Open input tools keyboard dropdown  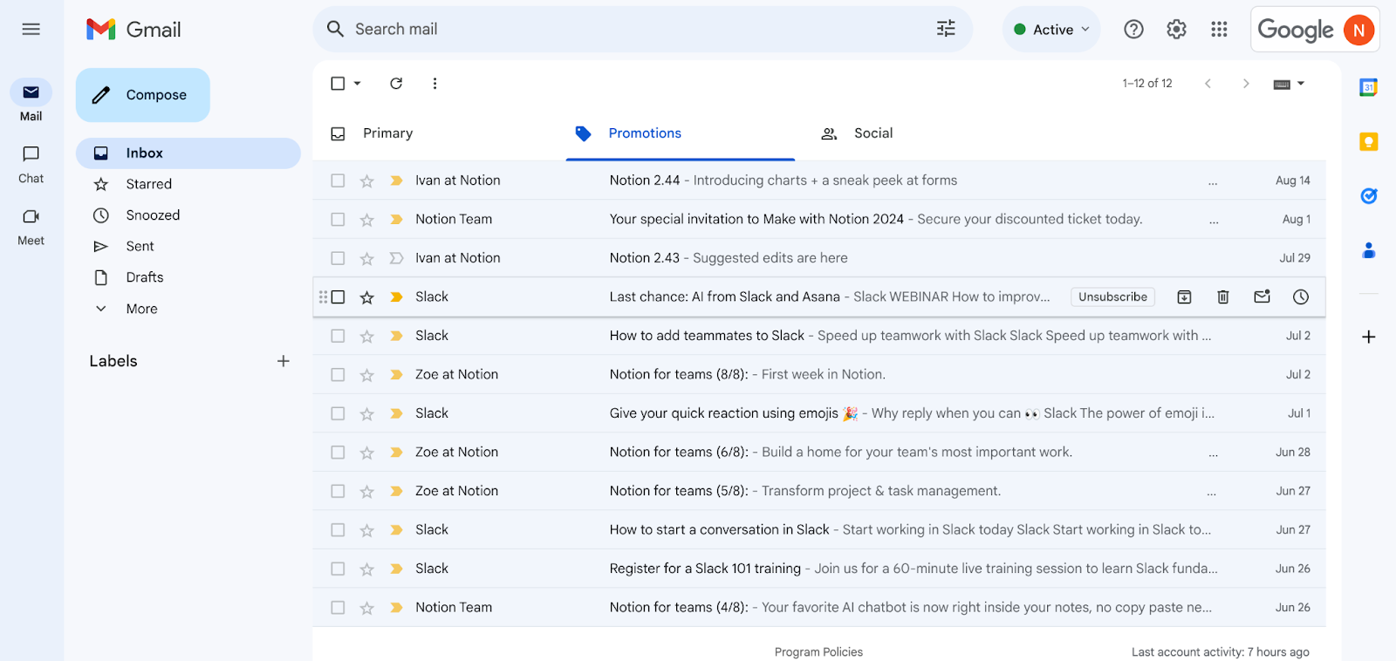(1289, 84)
